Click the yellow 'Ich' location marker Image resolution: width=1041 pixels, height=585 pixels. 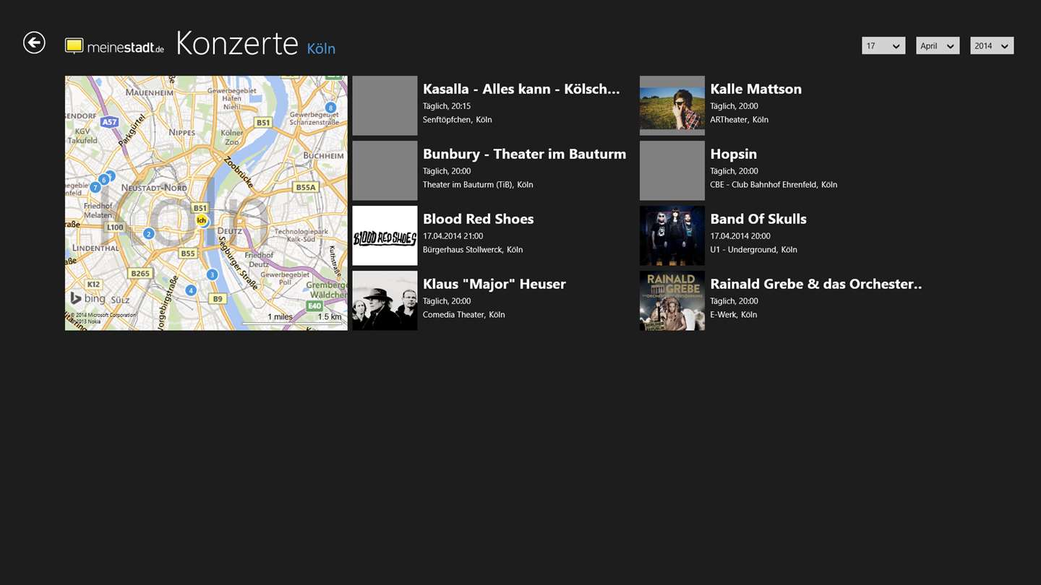(x=202, y=220)
